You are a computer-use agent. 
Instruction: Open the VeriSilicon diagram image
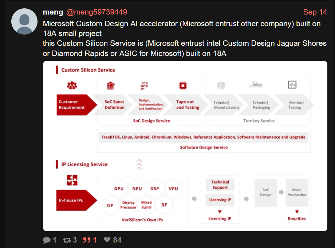point(185,146)
